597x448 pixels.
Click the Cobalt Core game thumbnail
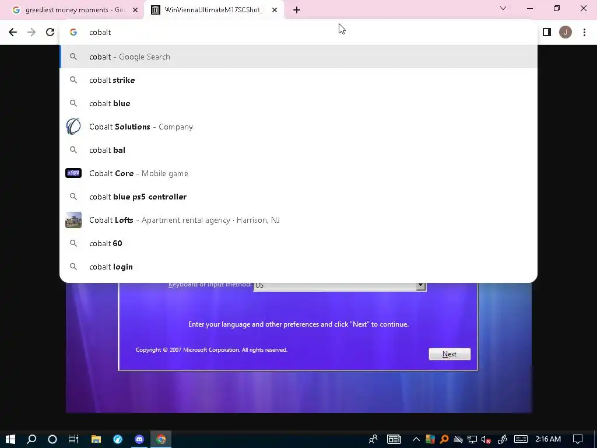(x=73, y=173)
